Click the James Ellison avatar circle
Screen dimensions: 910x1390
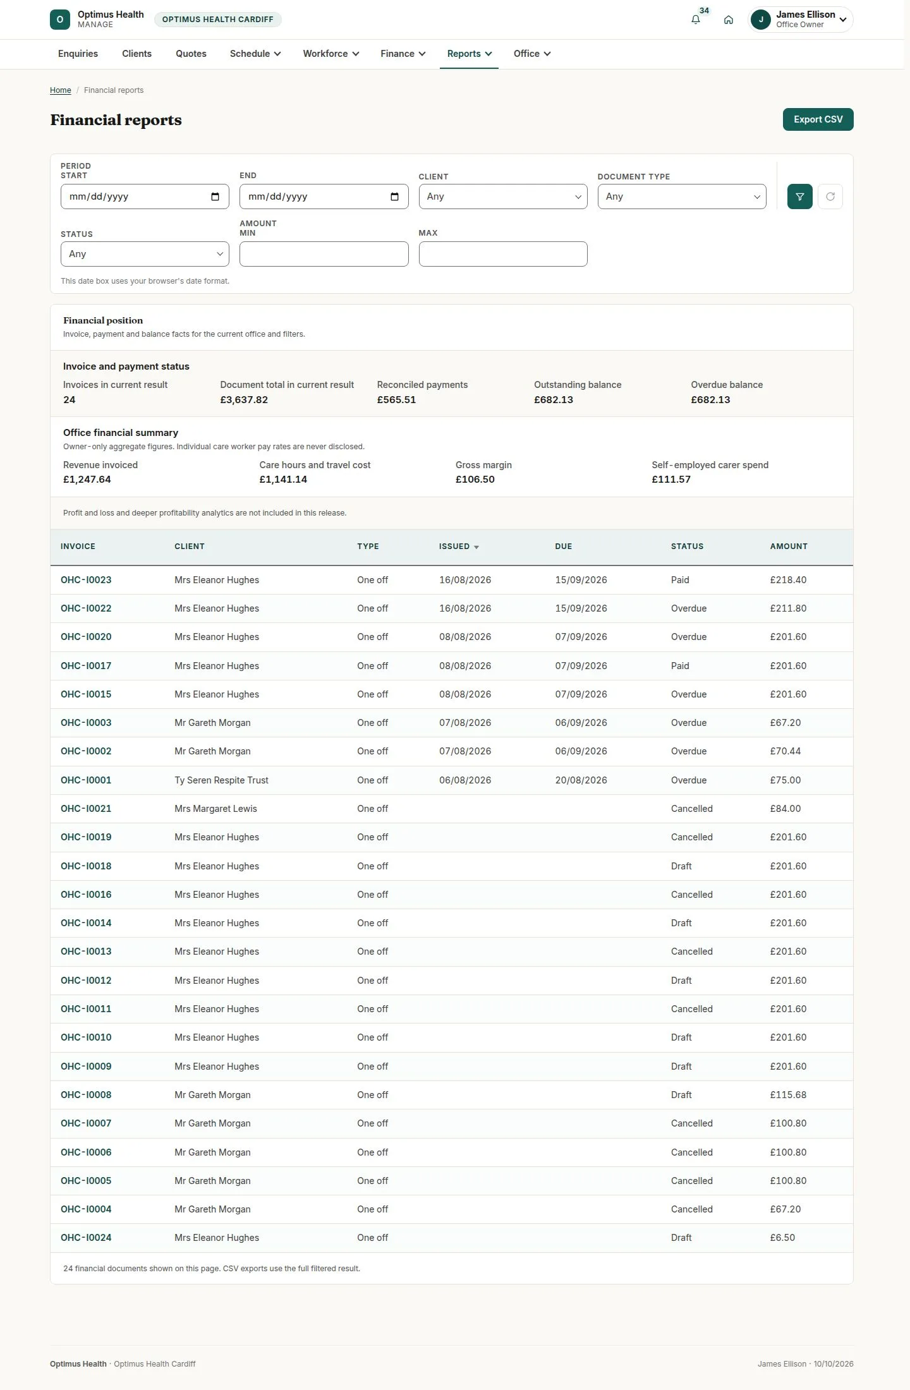(761, 20)
